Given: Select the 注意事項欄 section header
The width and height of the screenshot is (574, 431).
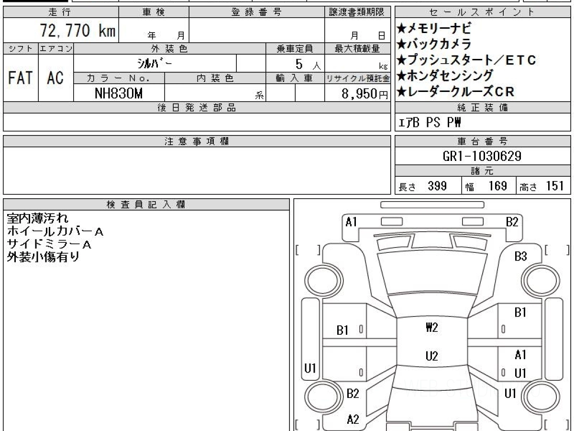Looking at the screenshot, I should [197, 141].
